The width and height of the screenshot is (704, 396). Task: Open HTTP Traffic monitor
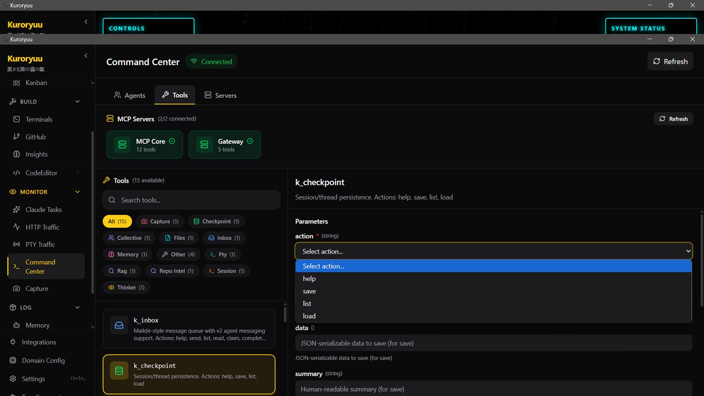(x=42, y=227)
